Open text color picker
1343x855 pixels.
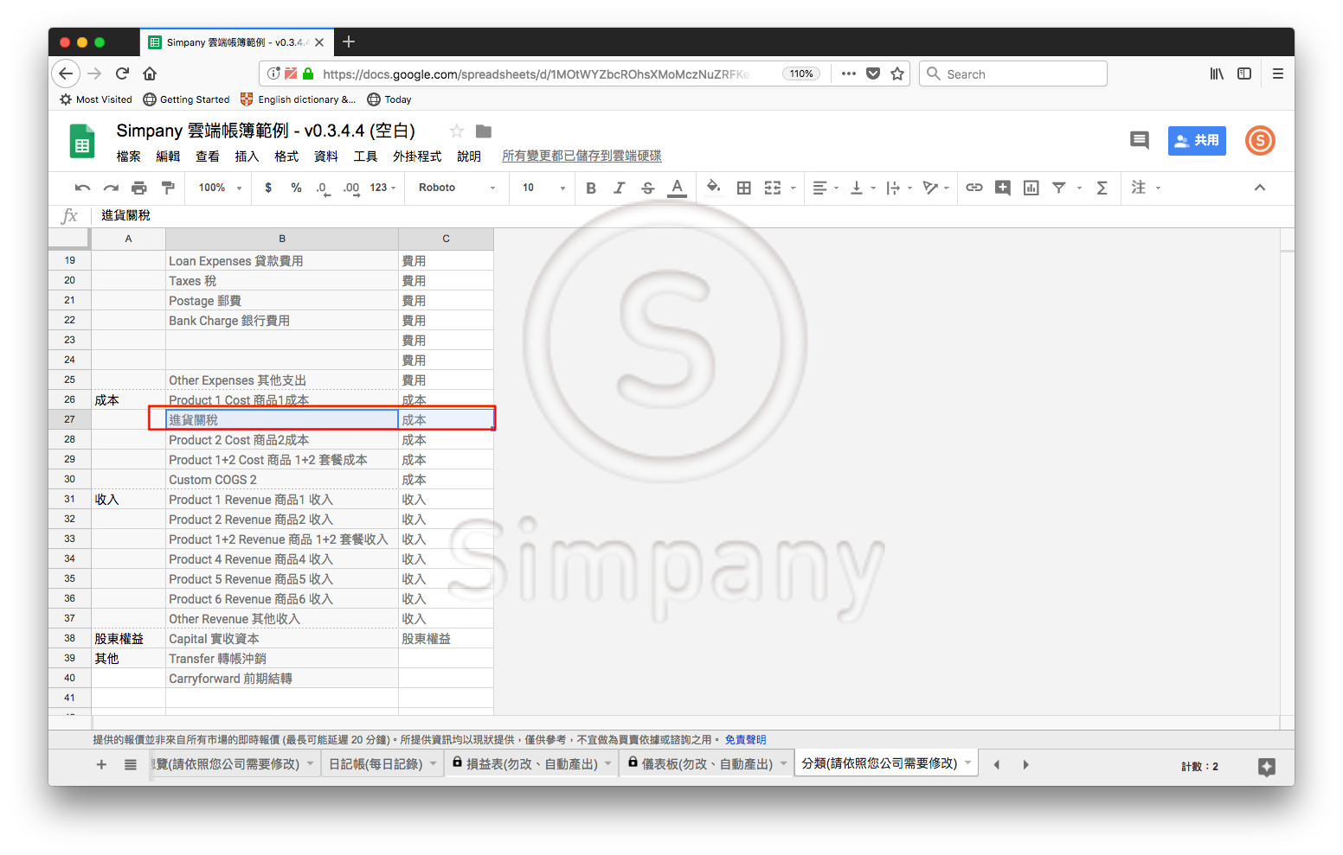point(678,188)
